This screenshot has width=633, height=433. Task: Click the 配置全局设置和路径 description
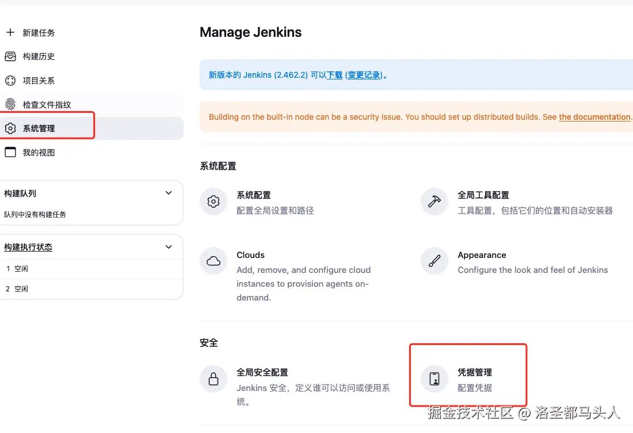point(275,210)
